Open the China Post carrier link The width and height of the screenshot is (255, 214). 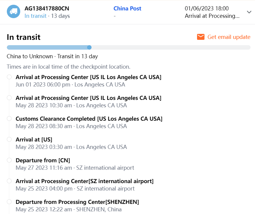[x=127, y=9]
